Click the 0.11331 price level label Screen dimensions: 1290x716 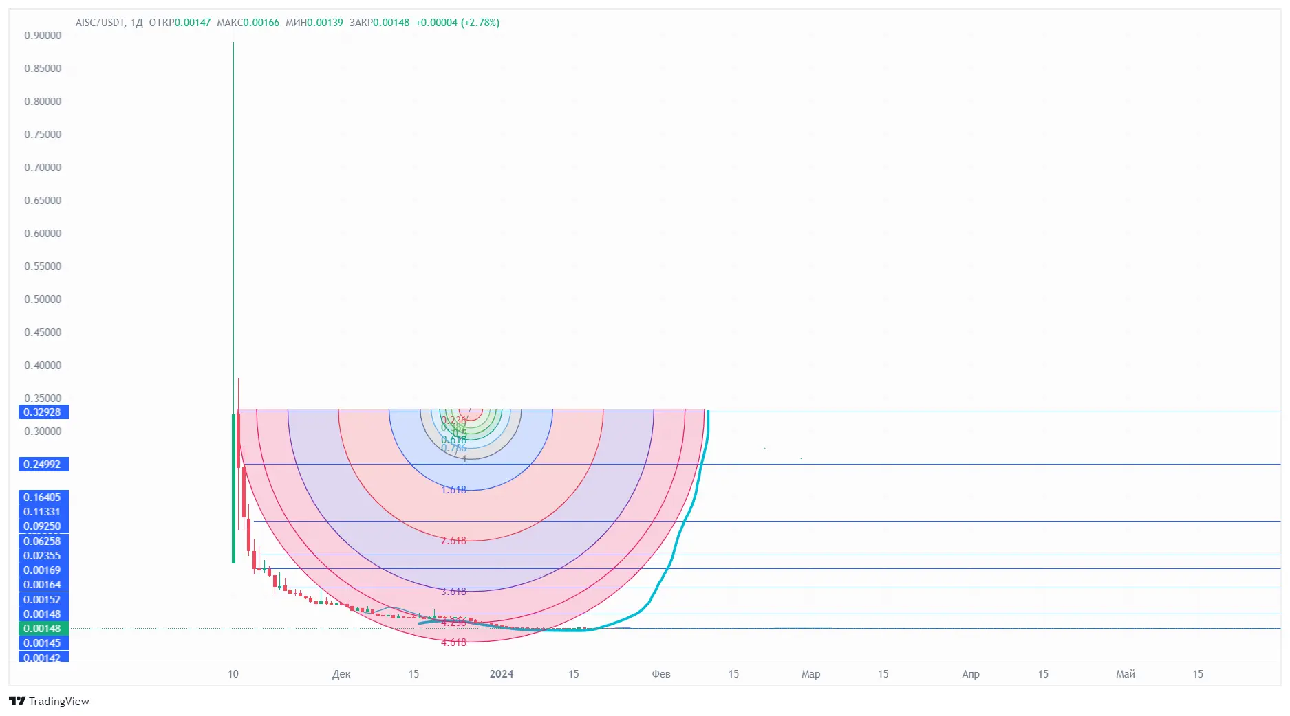43,512
